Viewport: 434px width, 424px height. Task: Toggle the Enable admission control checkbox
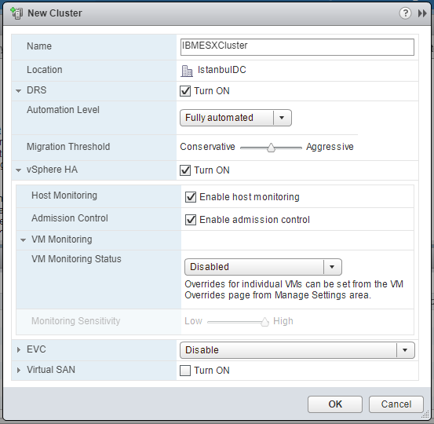click(191, 220)
